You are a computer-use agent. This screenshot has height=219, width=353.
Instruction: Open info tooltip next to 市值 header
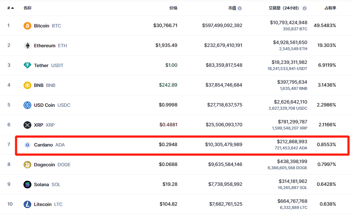tap(240, 8)
